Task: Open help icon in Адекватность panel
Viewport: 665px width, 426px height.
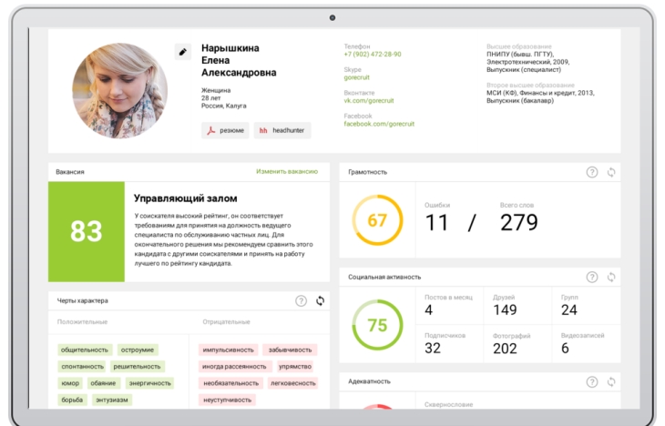Action: tap(592, 382)
